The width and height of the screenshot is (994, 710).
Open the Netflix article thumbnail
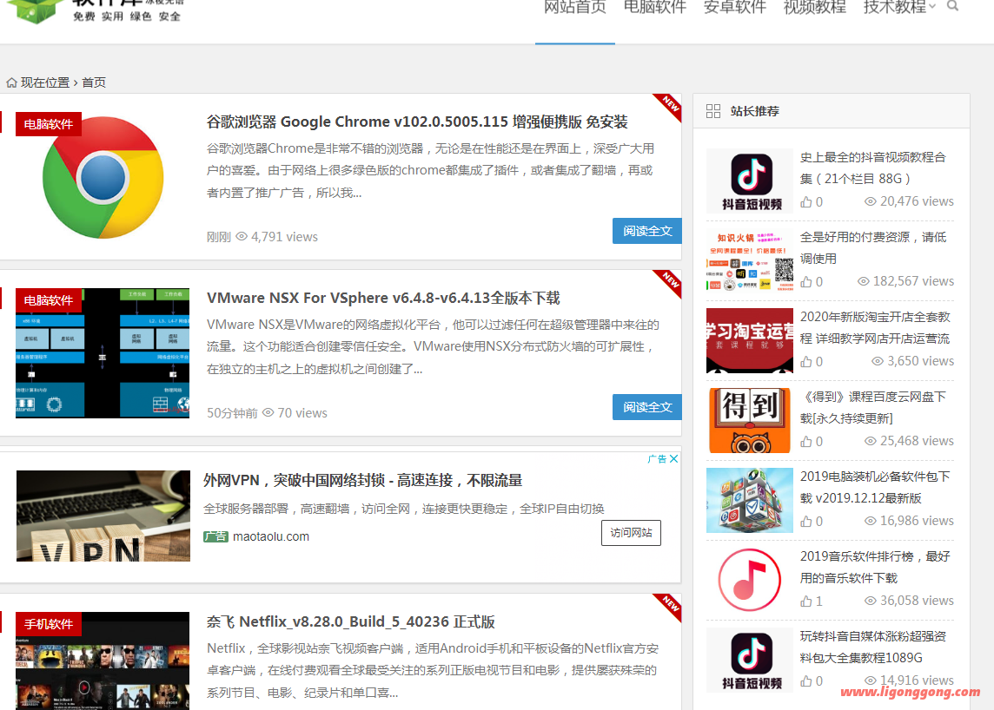click(x=103, y=661)
